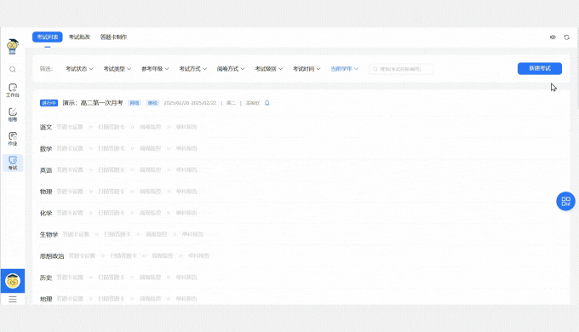
Task: Focus the exam name search field
Action: [x=401, y=69]
